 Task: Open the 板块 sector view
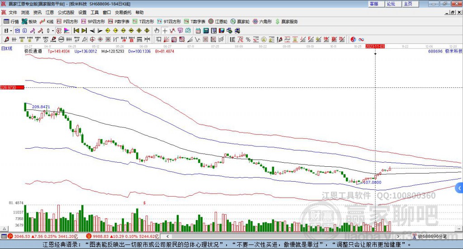click(29, 22)
